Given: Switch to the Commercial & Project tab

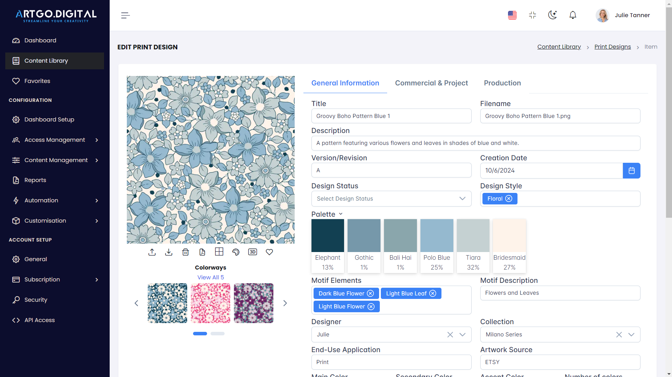Looking at the screenshot, I should [x=431, y=83].
